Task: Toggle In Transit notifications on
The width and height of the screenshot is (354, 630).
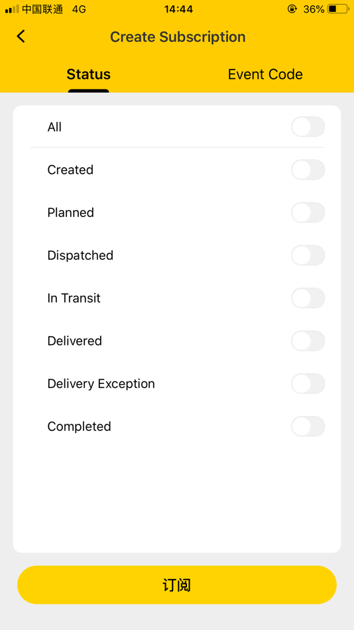Action: (308, 298)
